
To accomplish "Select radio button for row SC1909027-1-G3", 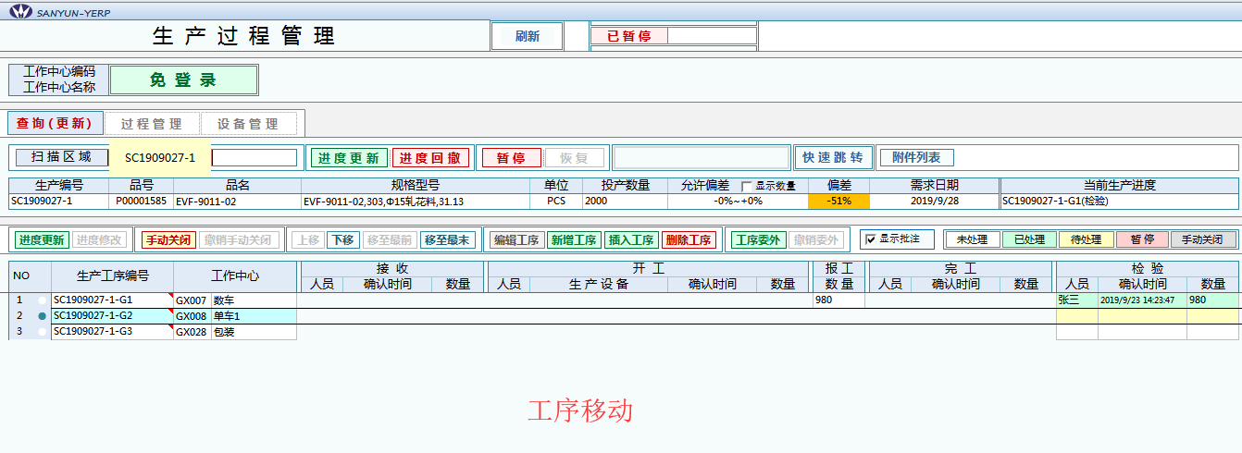I will tap(43, 331).
